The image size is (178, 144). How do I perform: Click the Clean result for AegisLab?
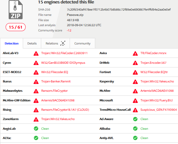click(45, 129)
